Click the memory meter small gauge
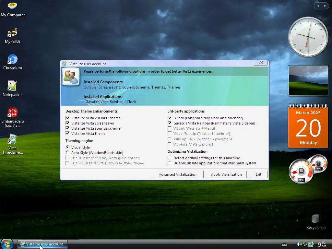This screenshot has width=332, height=249. (x=318, y=164)
